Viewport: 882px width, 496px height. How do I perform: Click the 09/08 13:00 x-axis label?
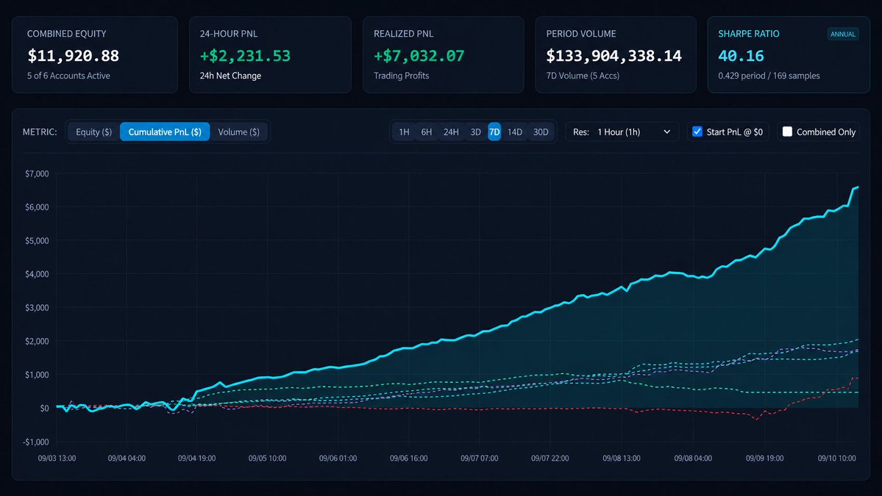[x=622, y=459]
